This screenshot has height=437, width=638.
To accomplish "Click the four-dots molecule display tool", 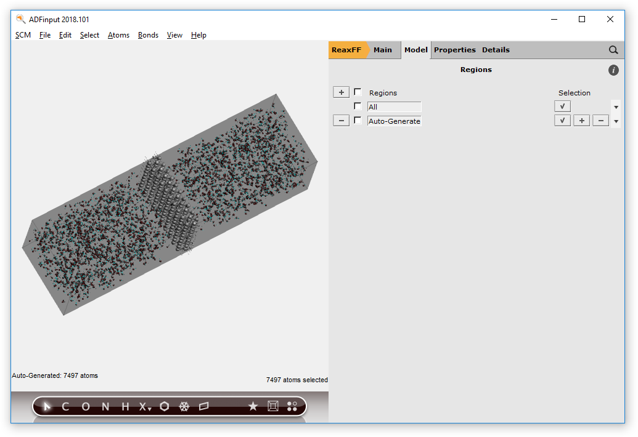I will point(292,406).
